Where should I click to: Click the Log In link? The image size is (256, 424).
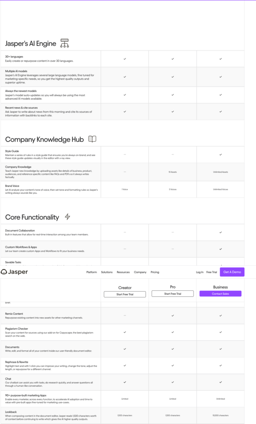point(200,272)
